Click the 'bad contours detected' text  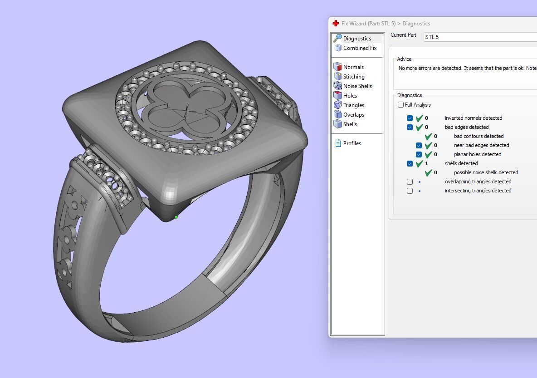point(479,136)
